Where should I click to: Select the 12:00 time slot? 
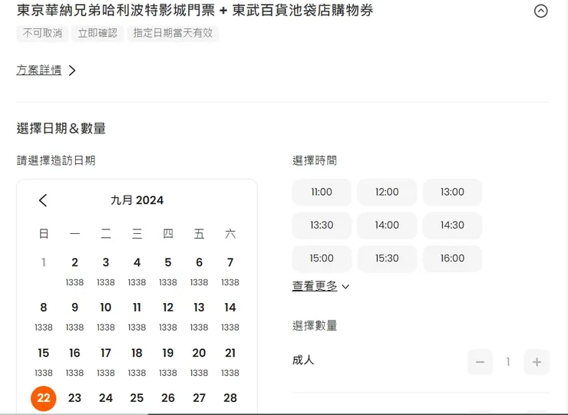tap(387, 192)
